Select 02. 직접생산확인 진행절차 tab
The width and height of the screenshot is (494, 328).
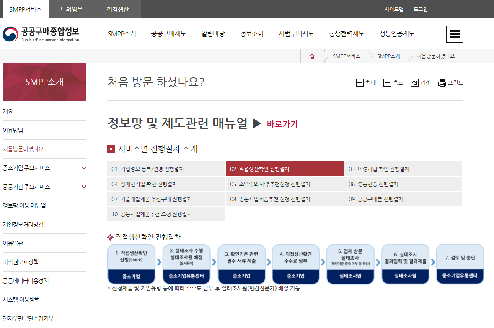tap(285, 169)
